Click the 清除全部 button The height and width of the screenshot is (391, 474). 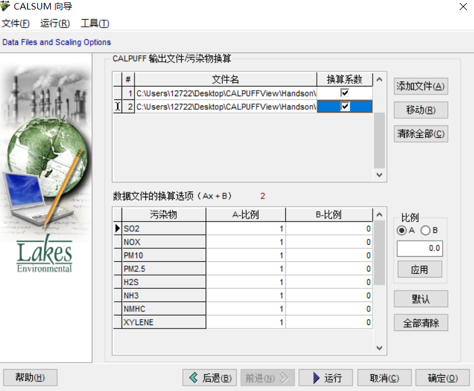click(420, 134)
